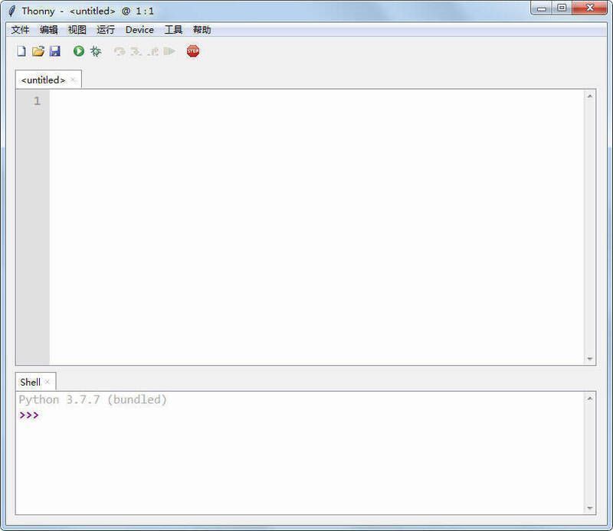Click the New file icon
The image size is (613, 531).
21,51
